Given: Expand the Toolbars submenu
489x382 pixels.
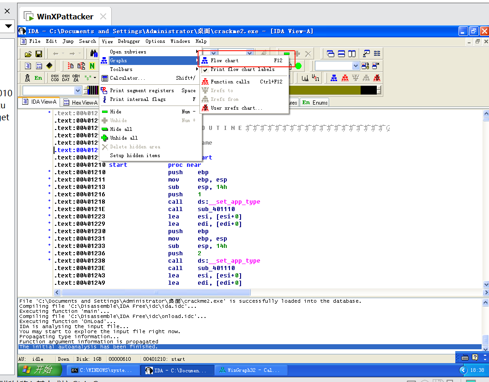Looking at the screenshot, I should click(151, 69).
